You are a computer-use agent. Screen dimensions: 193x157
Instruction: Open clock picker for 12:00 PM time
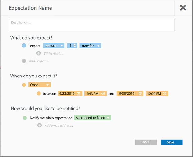tap(164, 93)
